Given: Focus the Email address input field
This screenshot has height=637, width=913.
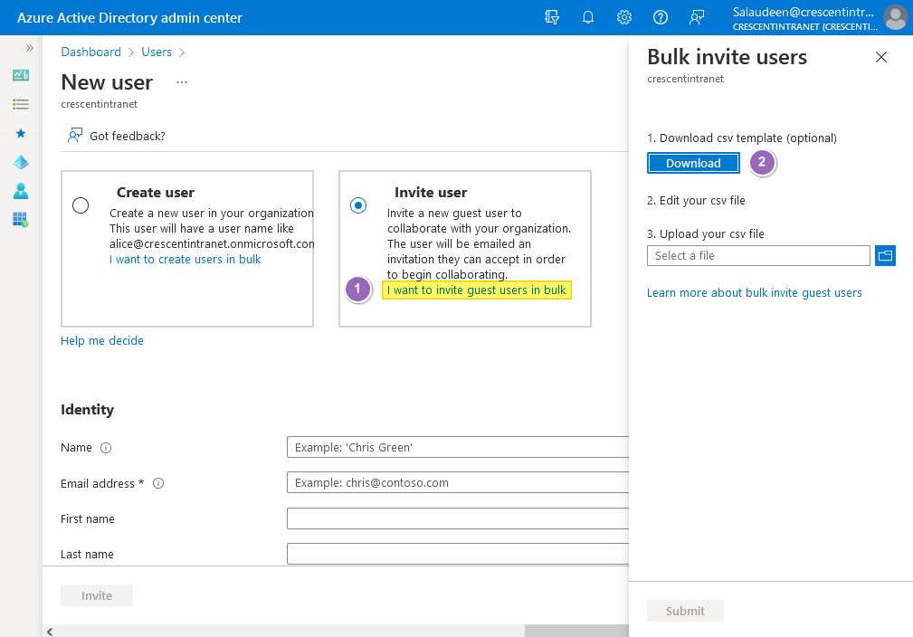Looking at the screenshot, I should (458, 482).
